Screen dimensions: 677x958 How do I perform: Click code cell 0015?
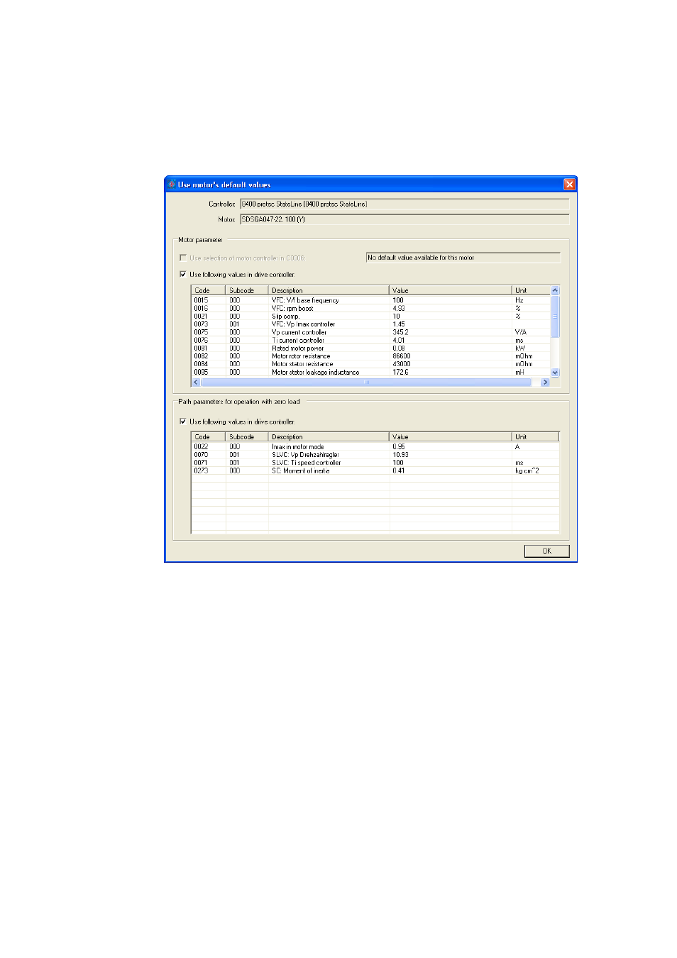[x=201, y=301]
